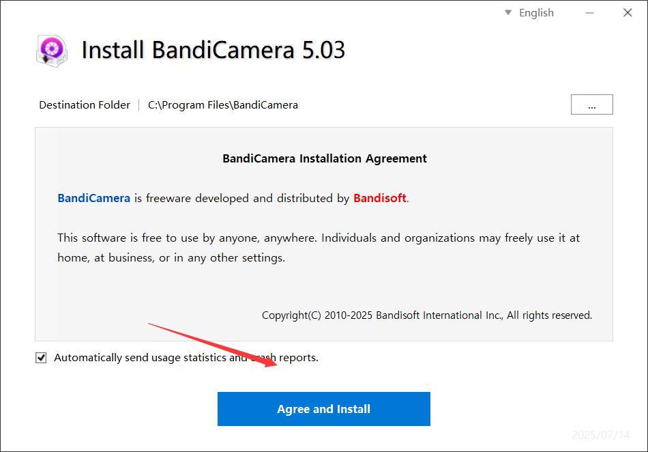Open the blue BandiCamera link
The width and height of the screenshot is (648, 452).
93,198
